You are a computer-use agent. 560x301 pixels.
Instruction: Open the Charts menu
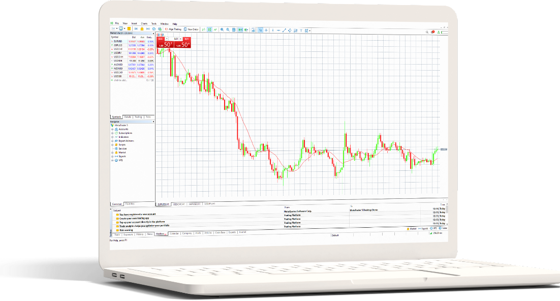click(144, 24)
